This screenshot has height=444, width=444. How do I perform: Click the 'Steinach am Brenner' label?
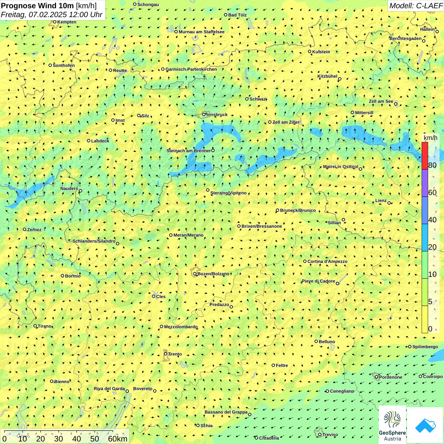[188, 151]
